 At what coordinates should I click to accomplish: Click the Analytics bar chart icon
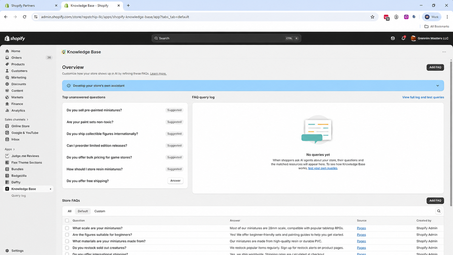tap(7, 111)
